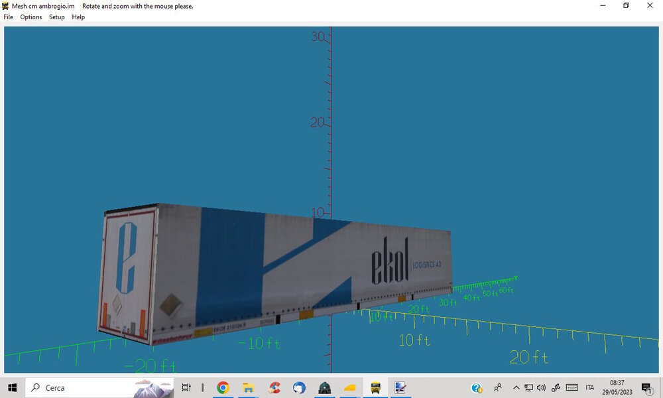The height and width of the screenshot is (398, 663).
Task: Open the volume speaker icon
Action: (541, 387)
